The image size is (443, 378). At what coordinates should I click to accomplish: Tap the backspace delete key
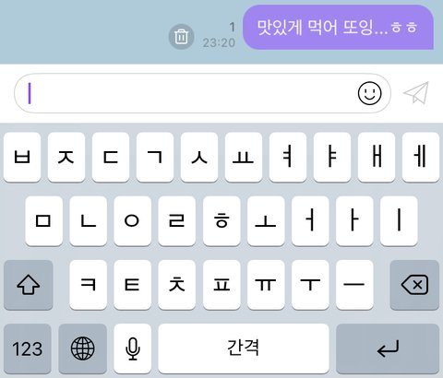(414, 285)
